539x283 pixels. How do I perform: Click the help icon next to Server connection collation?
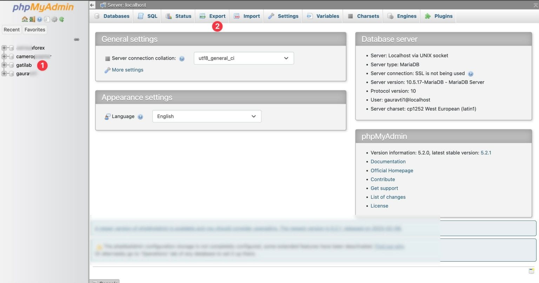coord(182,58)
